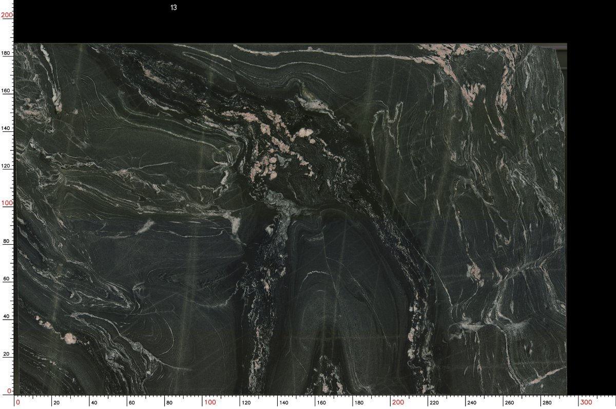This screenshot has width=616, height=409.
Task: Click the 100 mark on the vertical ruler
Action: tap(7, 203)
